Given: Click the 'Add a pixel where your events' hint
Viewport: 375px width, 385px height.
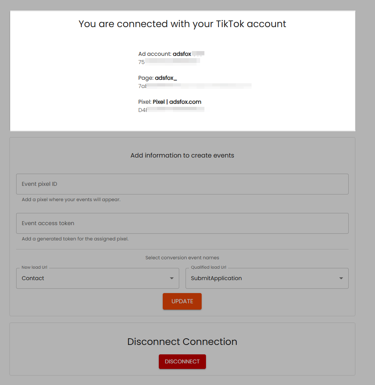Looking at the screenshot, I should pyautogui.click(x=71, y=200).
